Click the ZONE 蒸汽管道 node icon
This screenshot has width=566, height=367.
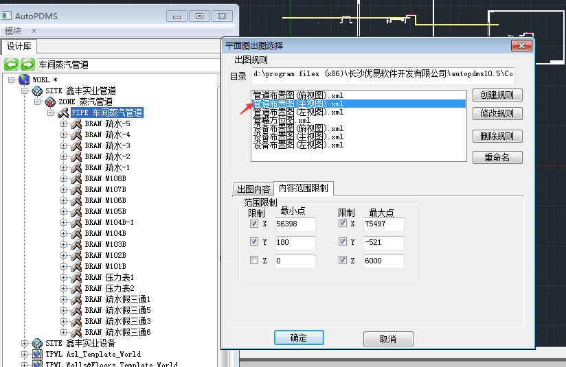[x=49, y=102]
